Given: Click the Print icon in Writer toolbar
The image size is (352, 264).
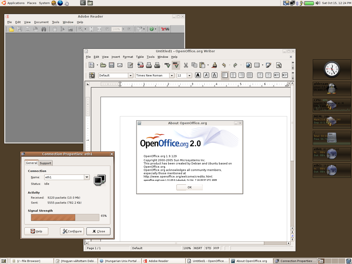Looking at the screenshot, I should pyautogui.click(x=149, y=65).
